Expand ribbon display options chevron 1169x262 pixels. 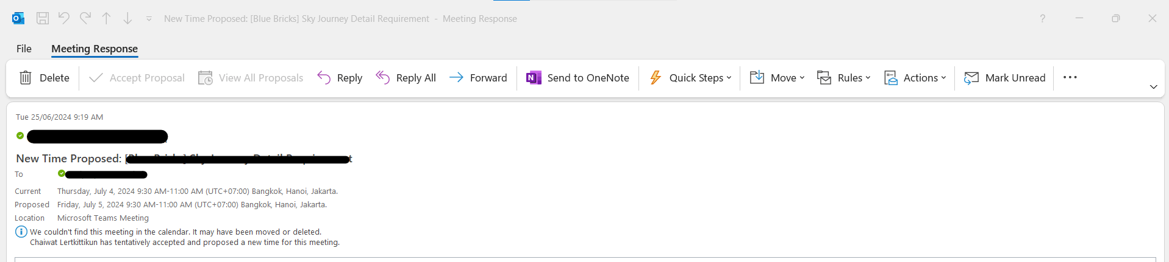point(1153,87)
